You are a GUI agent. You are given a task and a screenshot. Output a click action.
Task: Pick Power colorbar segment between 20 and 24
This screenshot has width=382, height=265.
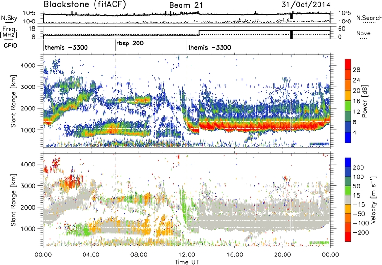pos(348,85)
